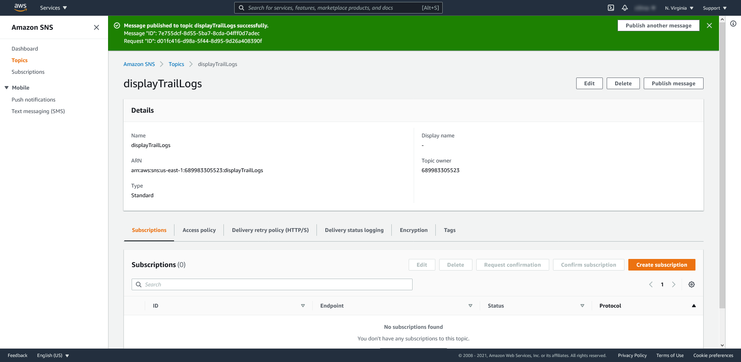Viewport: 741px width, 362px height.
Task: Open Text messaging (SMS) in sidebar
Action: click(38, 111)
